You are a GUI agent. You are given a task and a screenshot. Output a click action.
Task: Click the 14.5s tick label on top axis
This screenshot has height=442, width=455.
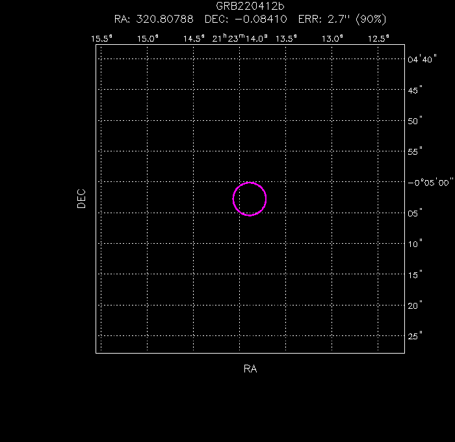tap(194, 38)
